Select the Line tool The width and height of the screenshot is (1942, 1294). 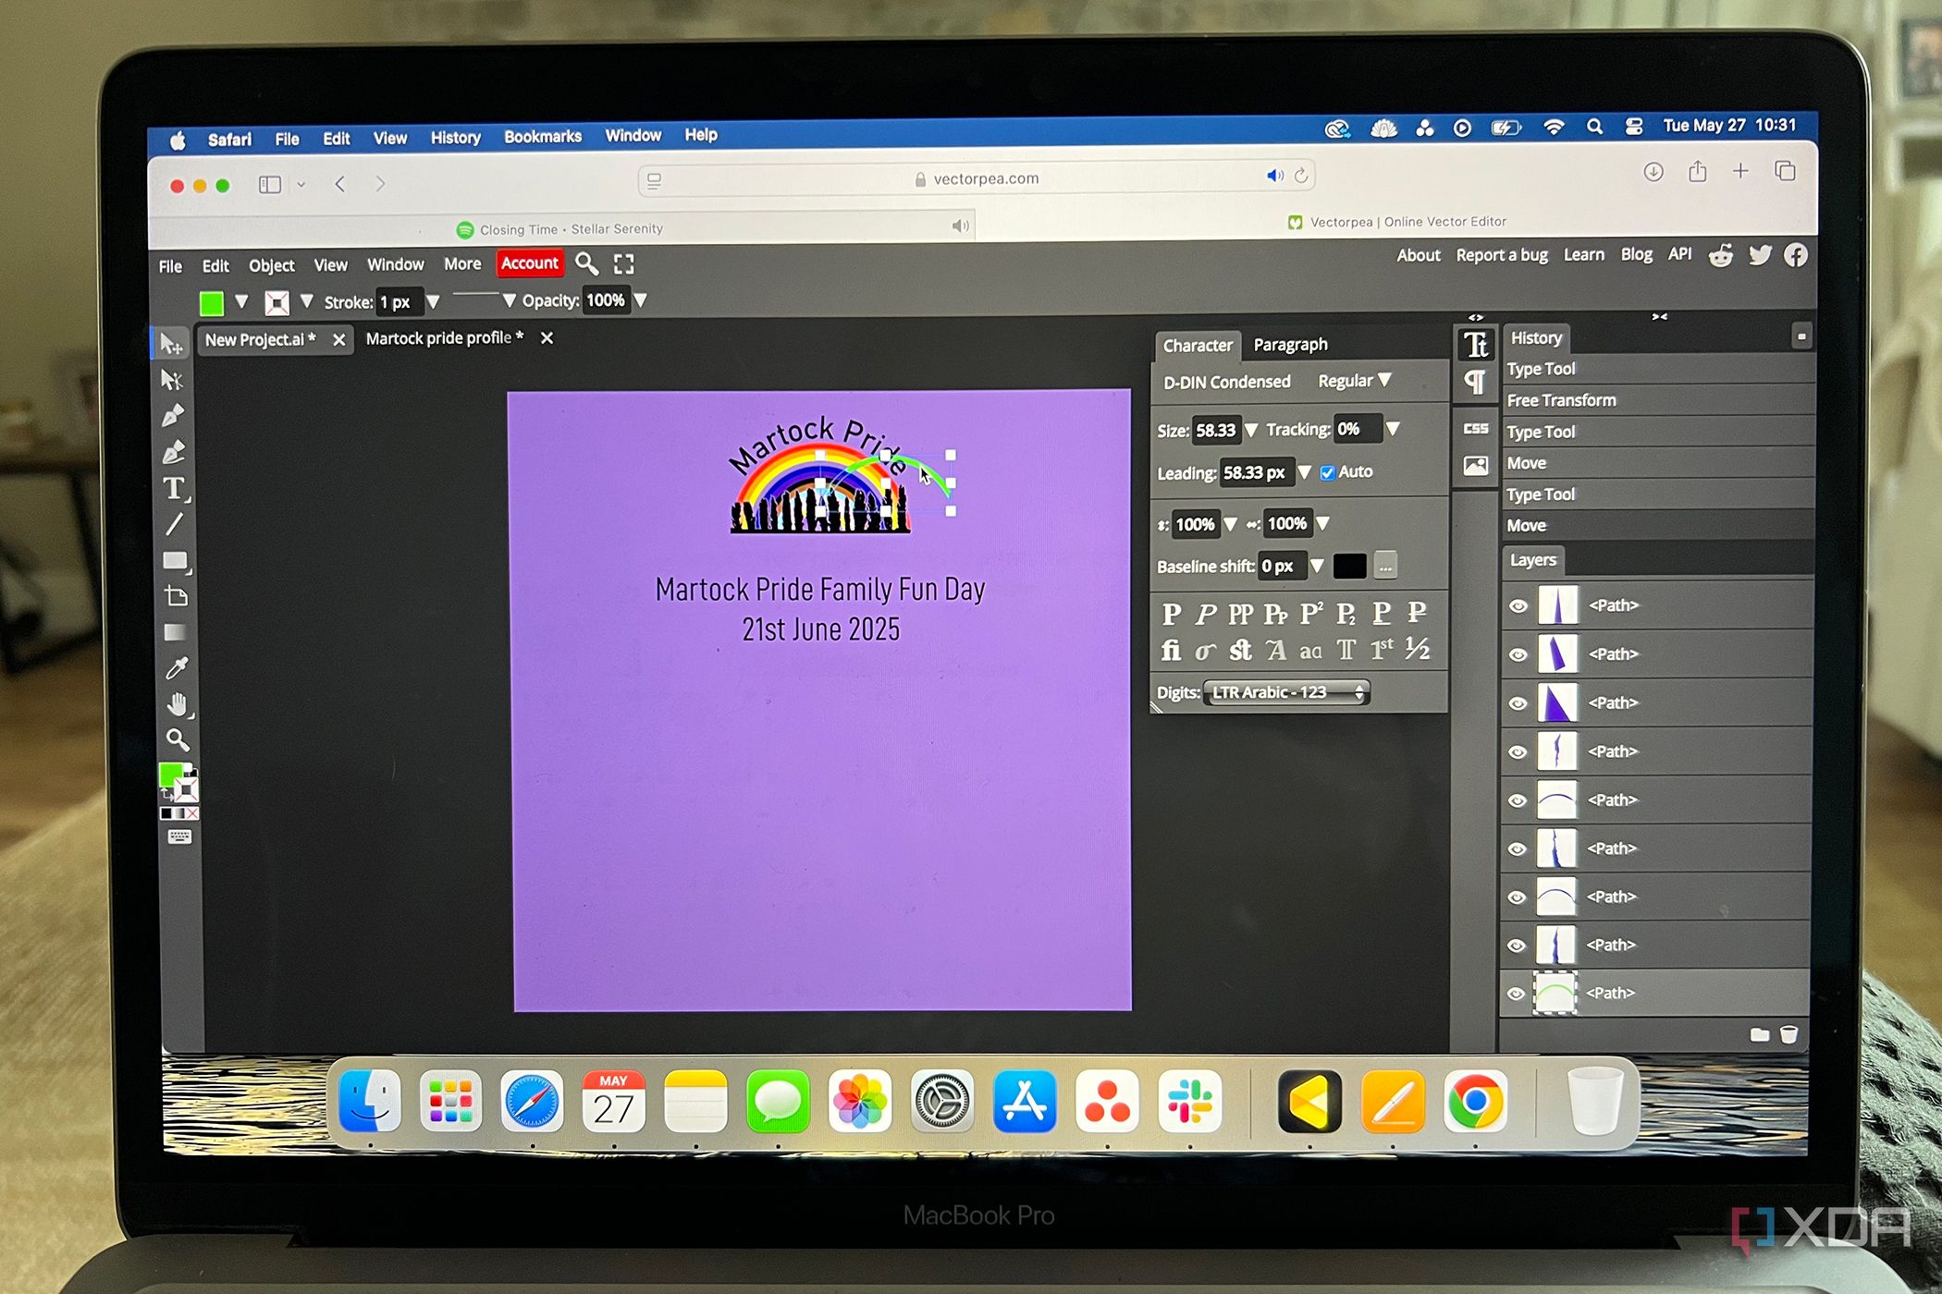(174, 524)
